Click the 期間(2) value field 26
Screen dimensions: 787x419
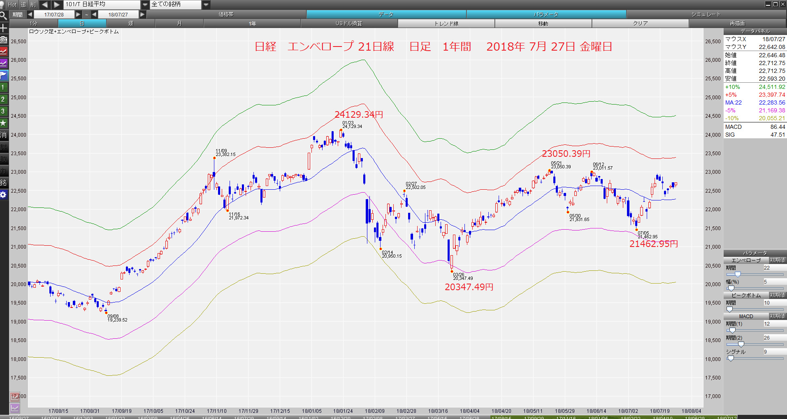[775, 338]
